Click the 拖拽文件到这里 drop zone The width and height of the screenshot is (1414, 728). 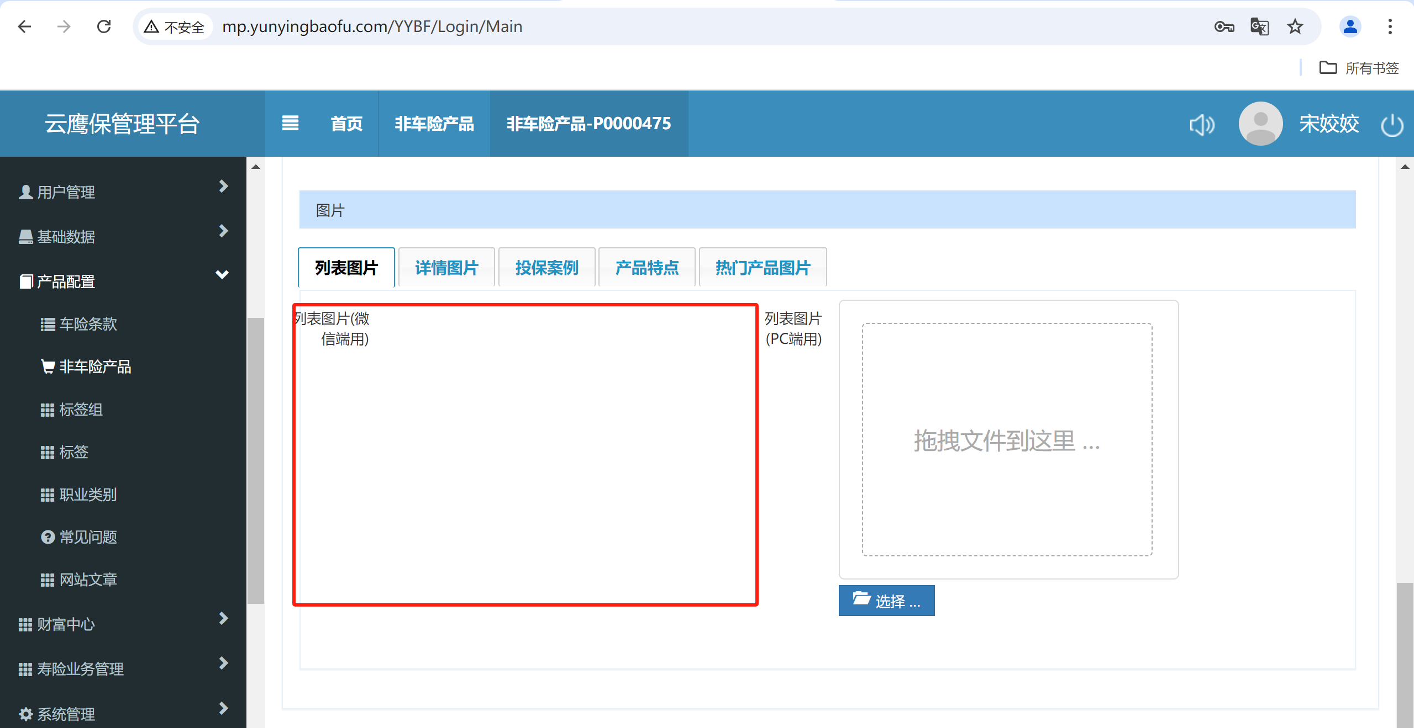pos(1007,440)
